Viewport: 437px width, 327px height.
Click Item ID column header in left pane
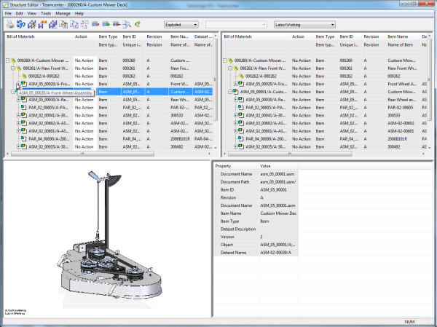click(129, 36)
